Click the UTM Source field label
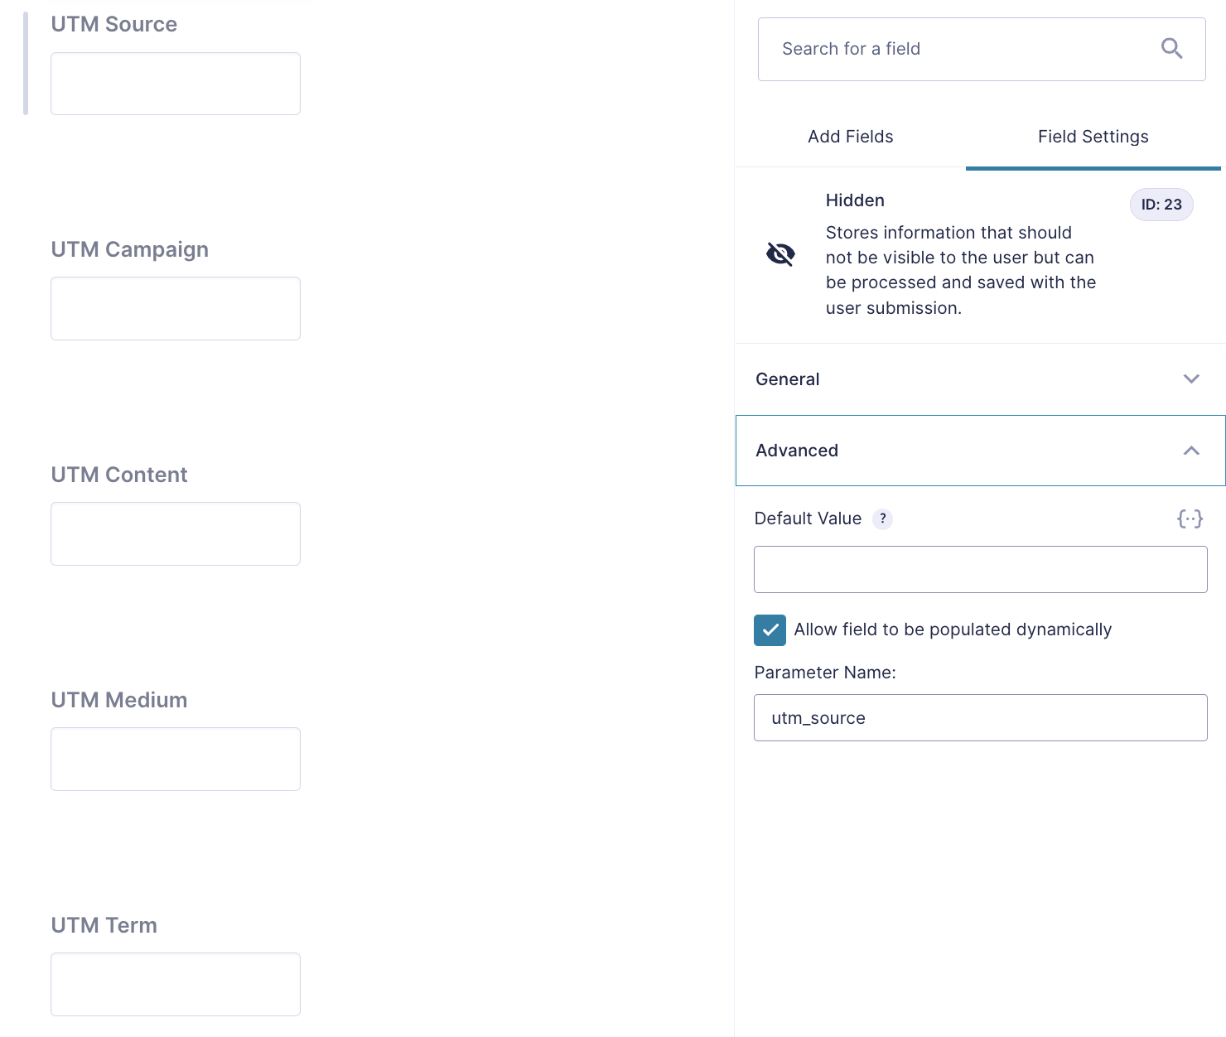The width and height of the screenshot is (1226, 1037). (x=113, y=24)
